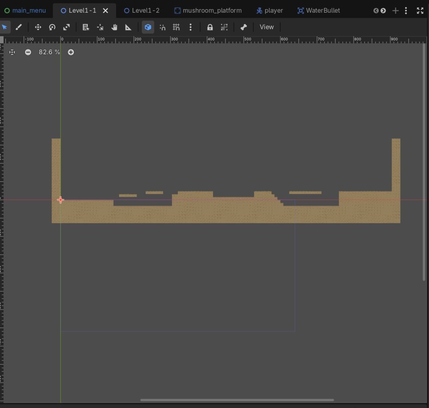The width and height of the screenshot is (429, 408).
Task: Switch to the Rotate Mode tool
Action: 52,27
